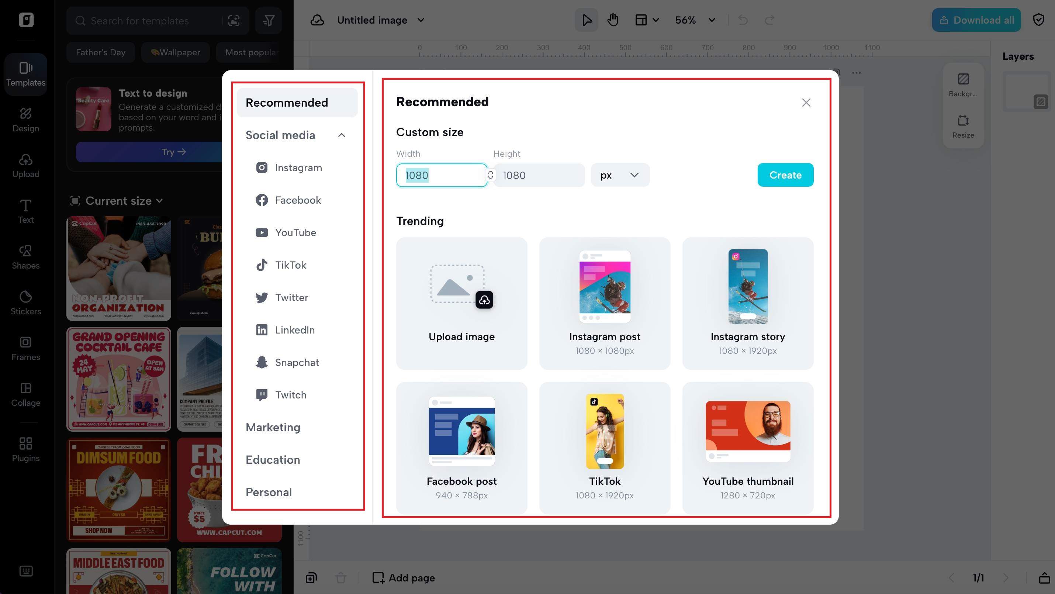Open the Resize option in right panel

coord(963,126)
